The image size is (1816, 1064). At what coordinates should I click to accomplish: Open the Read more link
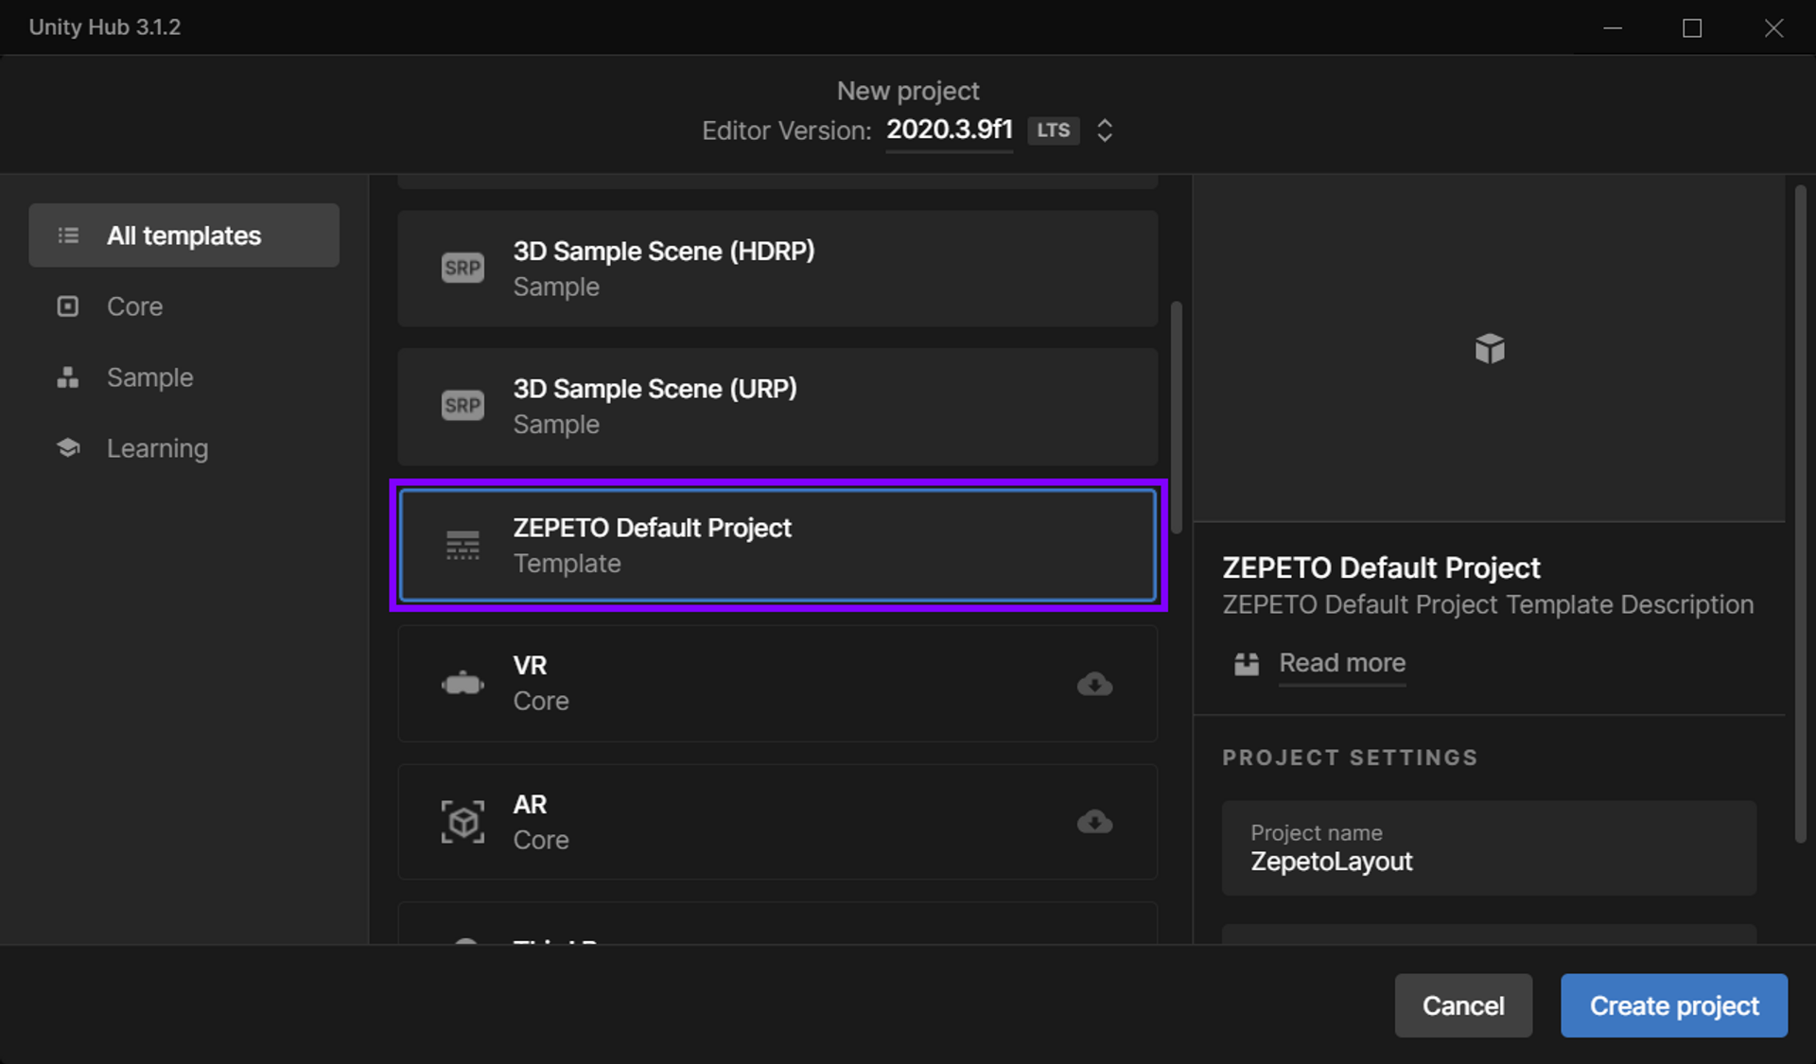1342,663
